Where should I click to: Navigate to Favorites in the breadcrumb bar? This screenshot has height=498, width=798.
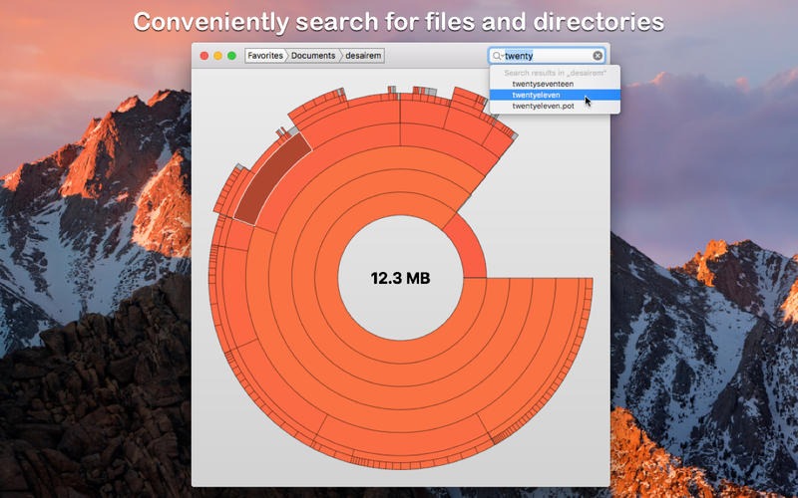[265, 56]
